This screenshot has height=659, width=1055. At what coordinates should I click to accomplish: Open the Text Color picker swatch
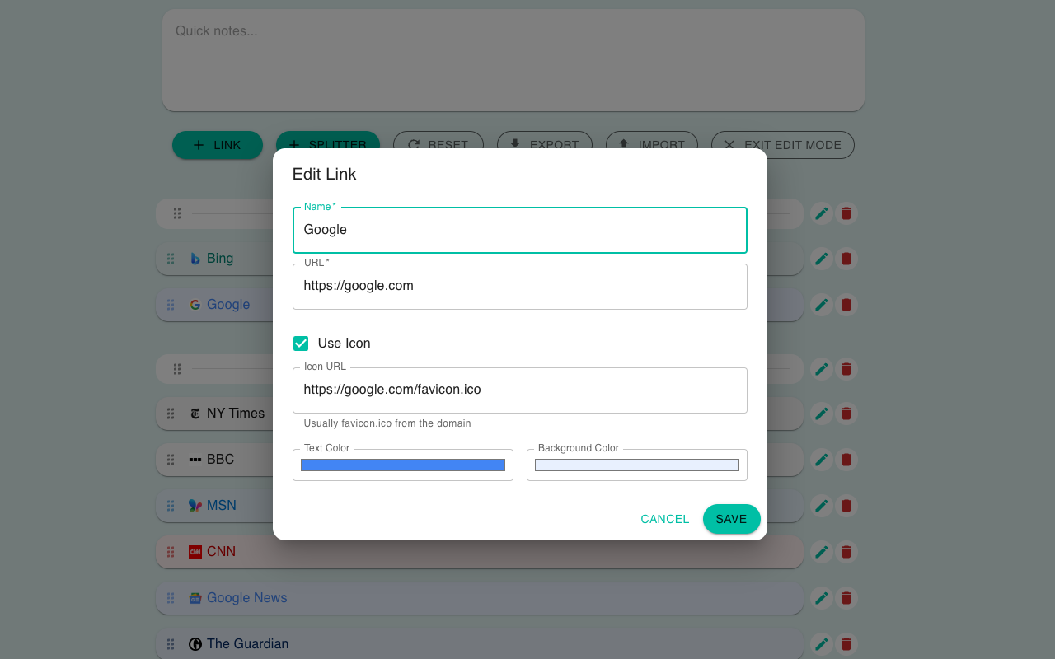pos(403,465)
